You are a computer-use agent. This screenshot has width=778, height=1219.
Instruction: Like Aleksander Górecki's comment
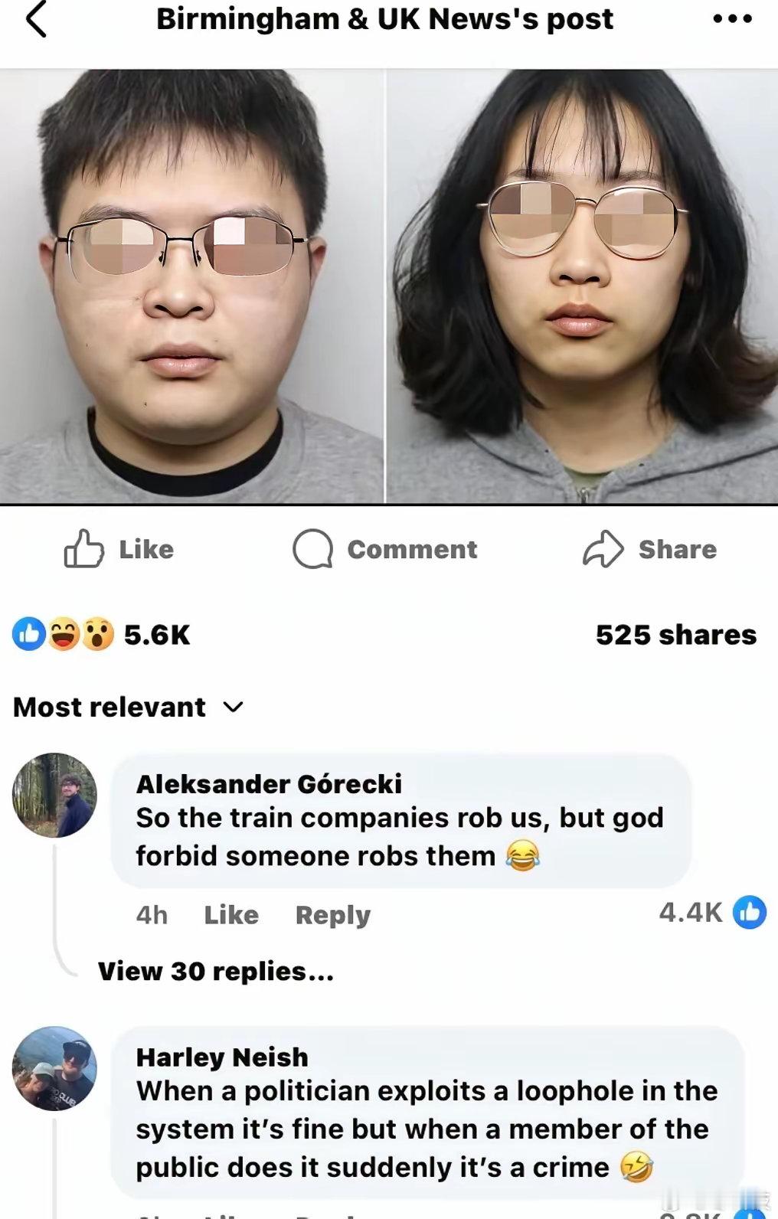tap(231, 914)
